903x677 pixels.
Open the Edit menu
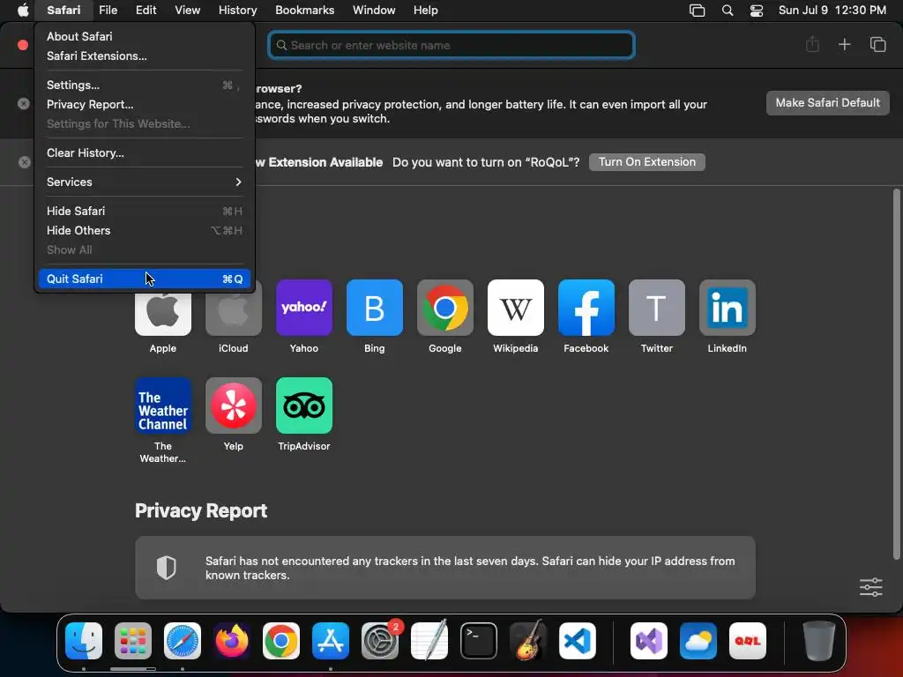pos(146,10)
